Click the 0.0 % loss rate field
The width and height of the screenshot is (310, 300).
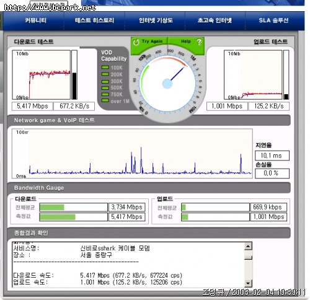(x=272, y=174)
